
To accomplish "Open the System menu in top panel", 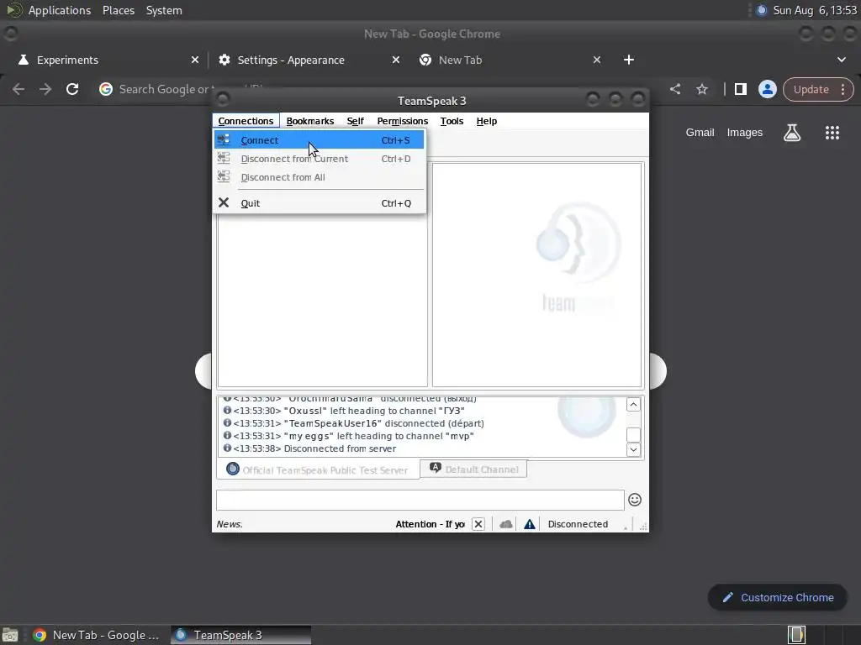I will click(x=164, y=10).
